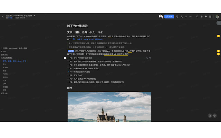Start presentation mode from header icon
This screenshot has width=221, height=138.
177,17
